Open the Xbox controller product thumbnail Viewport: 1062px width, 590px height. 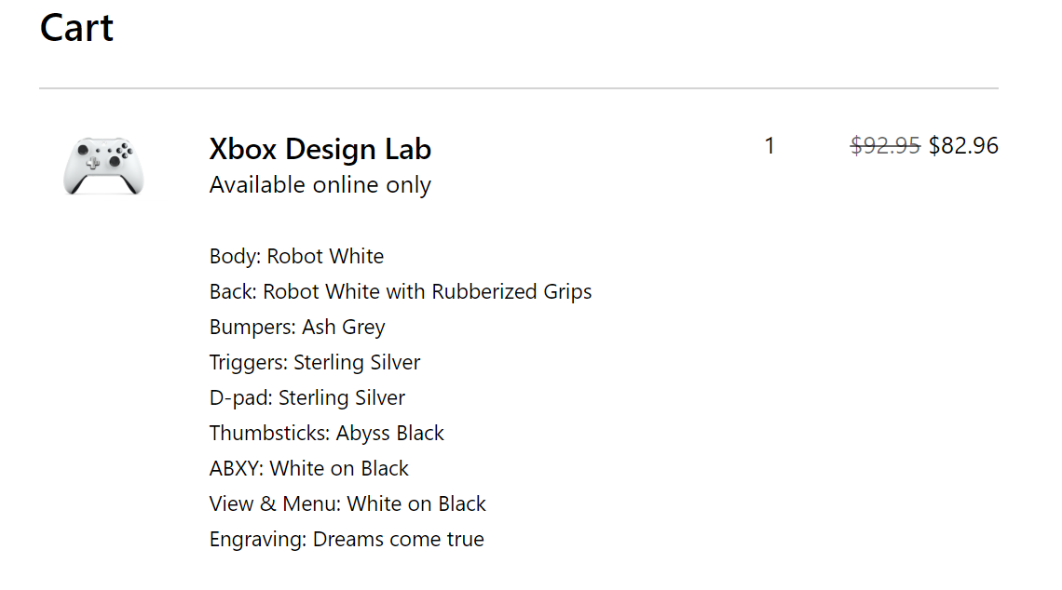click(x=103, y=166)
